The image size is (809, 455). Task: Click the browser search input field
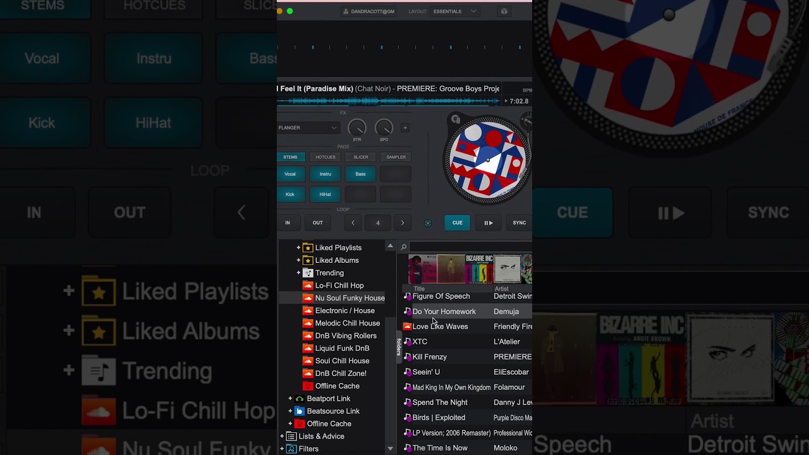click(x=471, y=247)
